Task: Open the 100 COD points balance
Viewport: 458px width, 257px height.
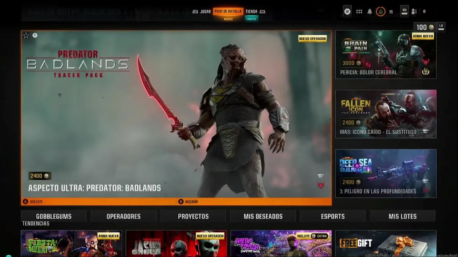Action: click(x=425, y=27)
